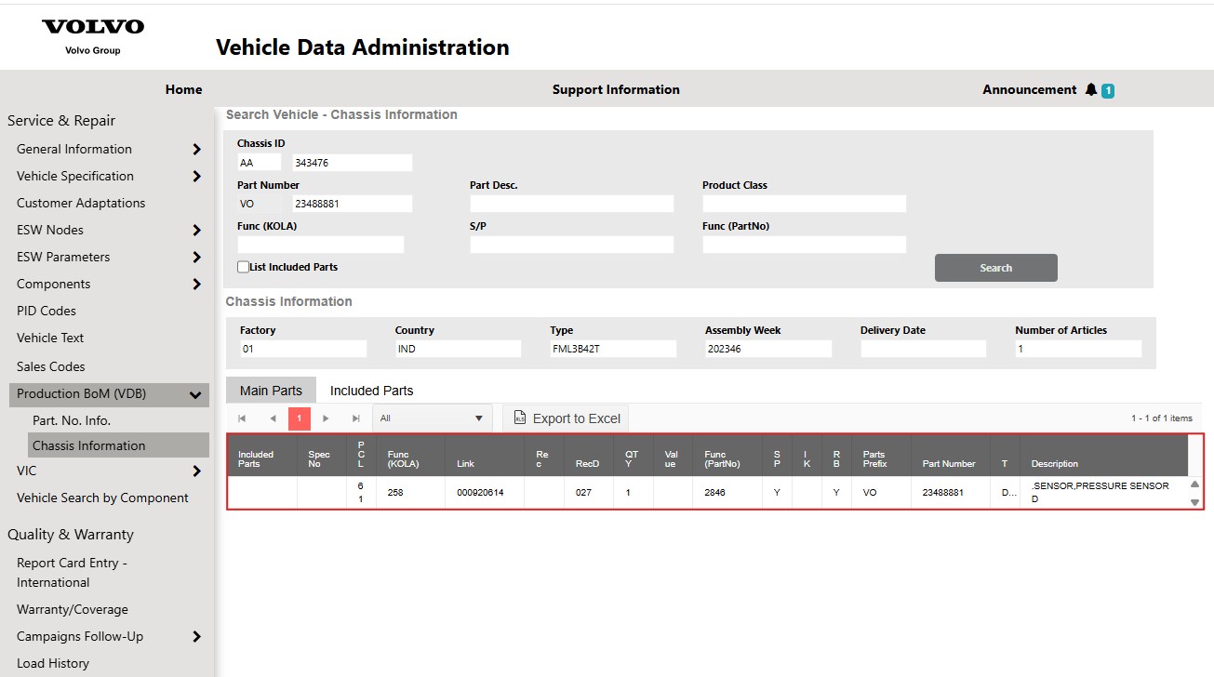The image size is (1214, 677).
Task: Select Link cell value 000920614
Action: 480,492
